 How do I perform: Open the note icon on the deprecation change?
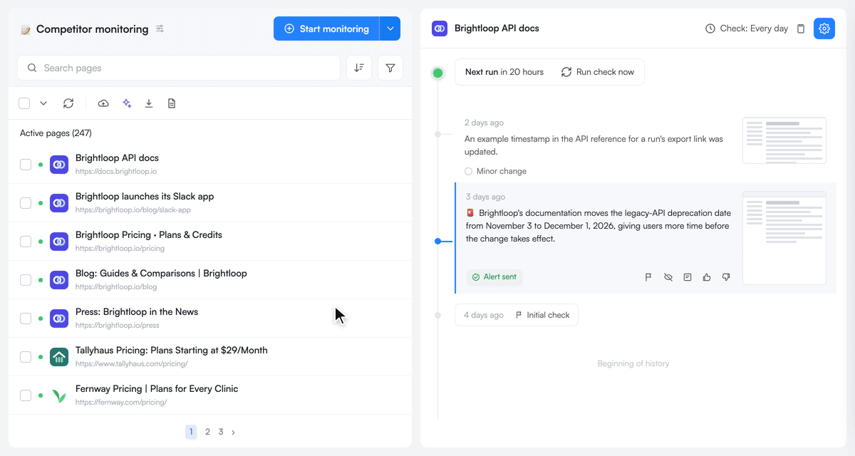tap(688, 277)
